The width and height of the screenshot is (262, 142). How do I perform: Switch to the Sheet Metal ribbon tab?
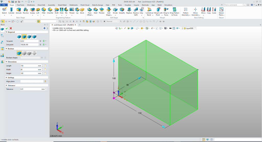point(62,5)
